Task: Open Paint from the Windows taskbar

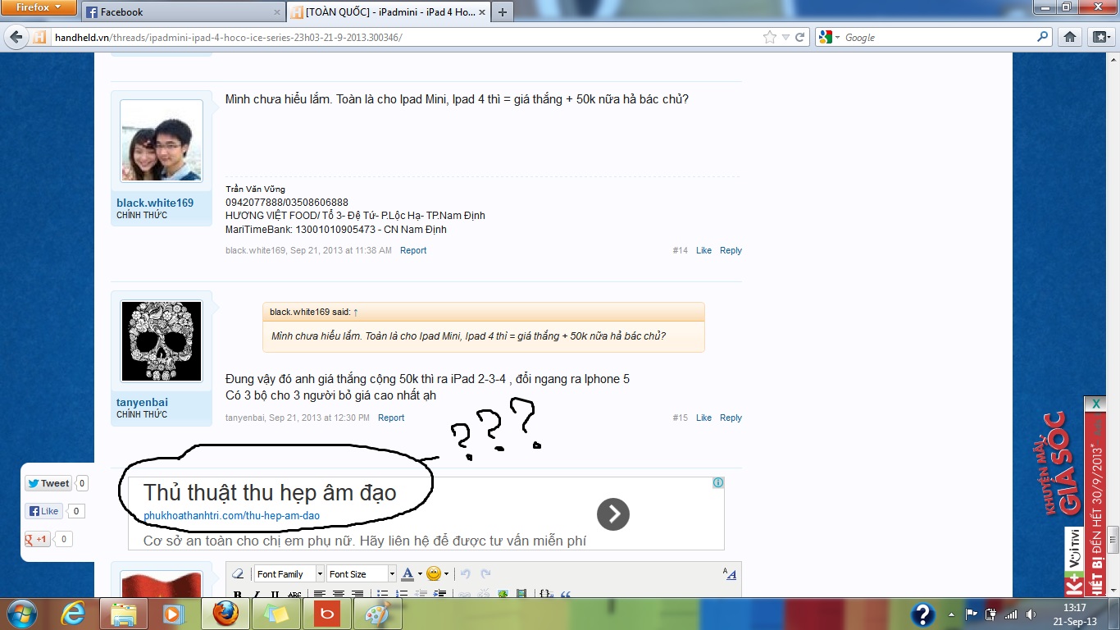Action: point(377,614)
